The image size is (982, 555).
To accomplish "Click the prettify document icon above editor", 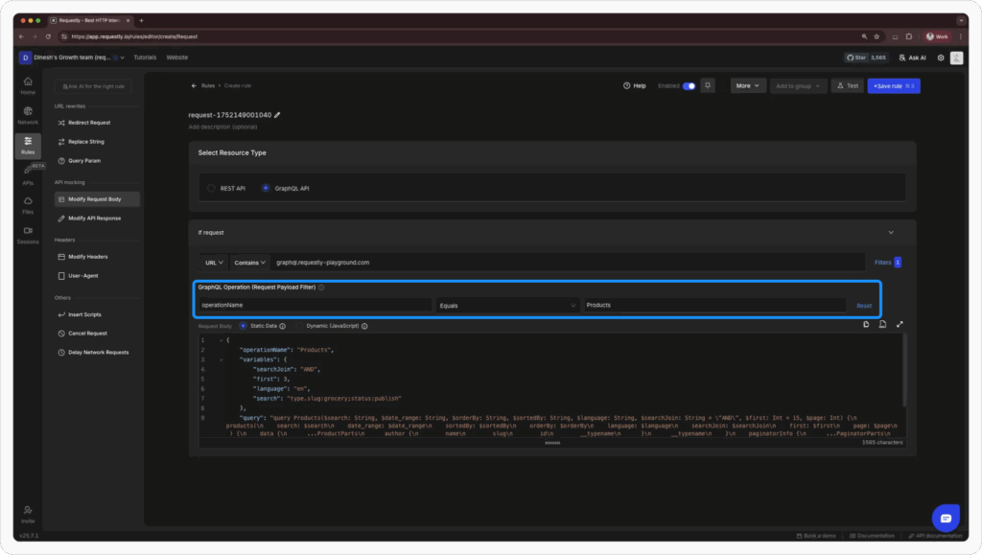I will (x=882, y=324).
